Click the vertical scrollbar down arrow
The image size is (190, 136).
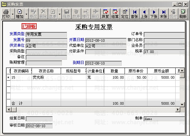182,105
